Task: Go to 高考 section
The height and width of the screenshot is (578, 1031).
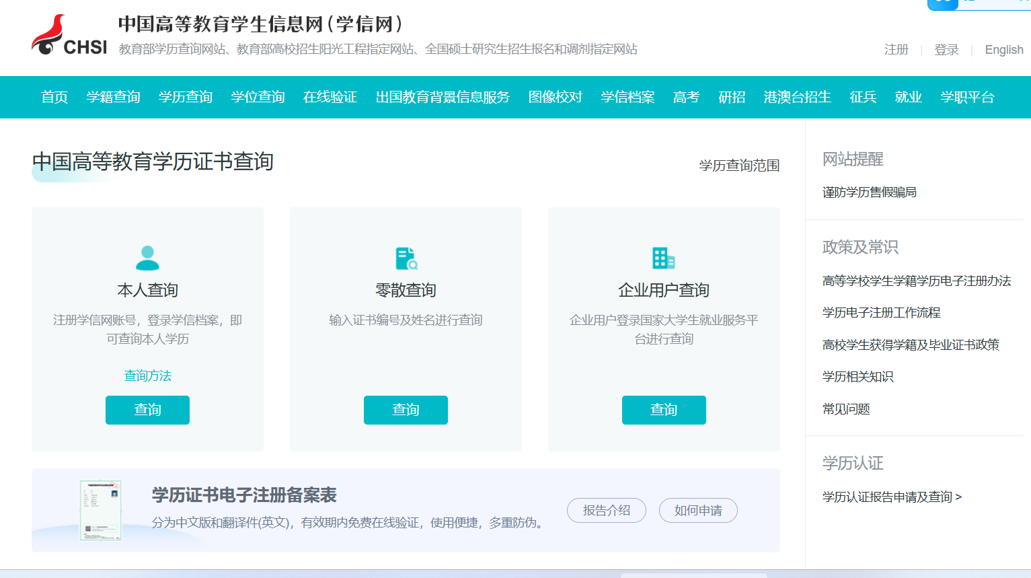Action: pyautogui.click(x=686, y=97)
